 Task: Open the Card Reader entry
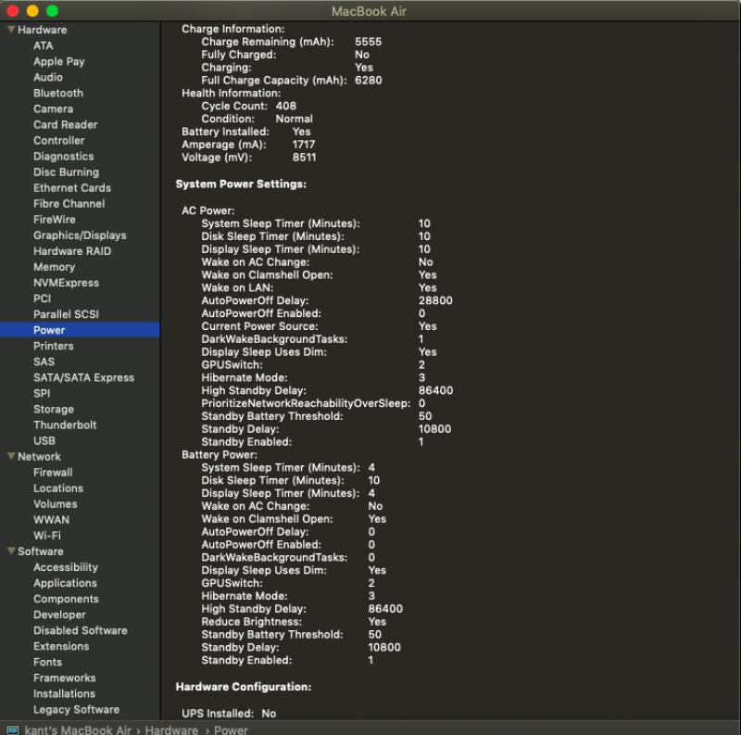tap(65, 124)
